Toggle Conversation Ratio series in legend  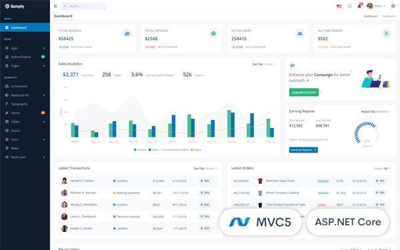point(175,150)
